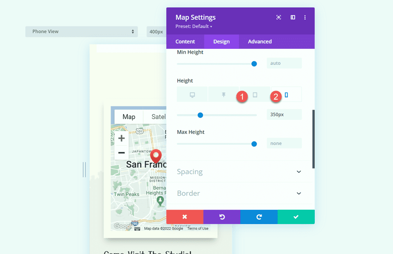This screenshot has width=393, height=254.
Task: Select the phone device height icon
Action: [x=286, y=95]
